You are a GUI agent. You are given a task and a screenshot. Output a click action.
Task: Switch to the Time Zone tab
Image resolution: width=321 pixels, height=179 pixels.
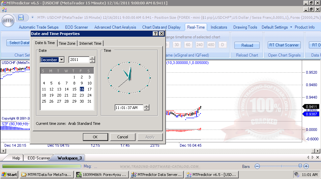click(x=67, y=43)
